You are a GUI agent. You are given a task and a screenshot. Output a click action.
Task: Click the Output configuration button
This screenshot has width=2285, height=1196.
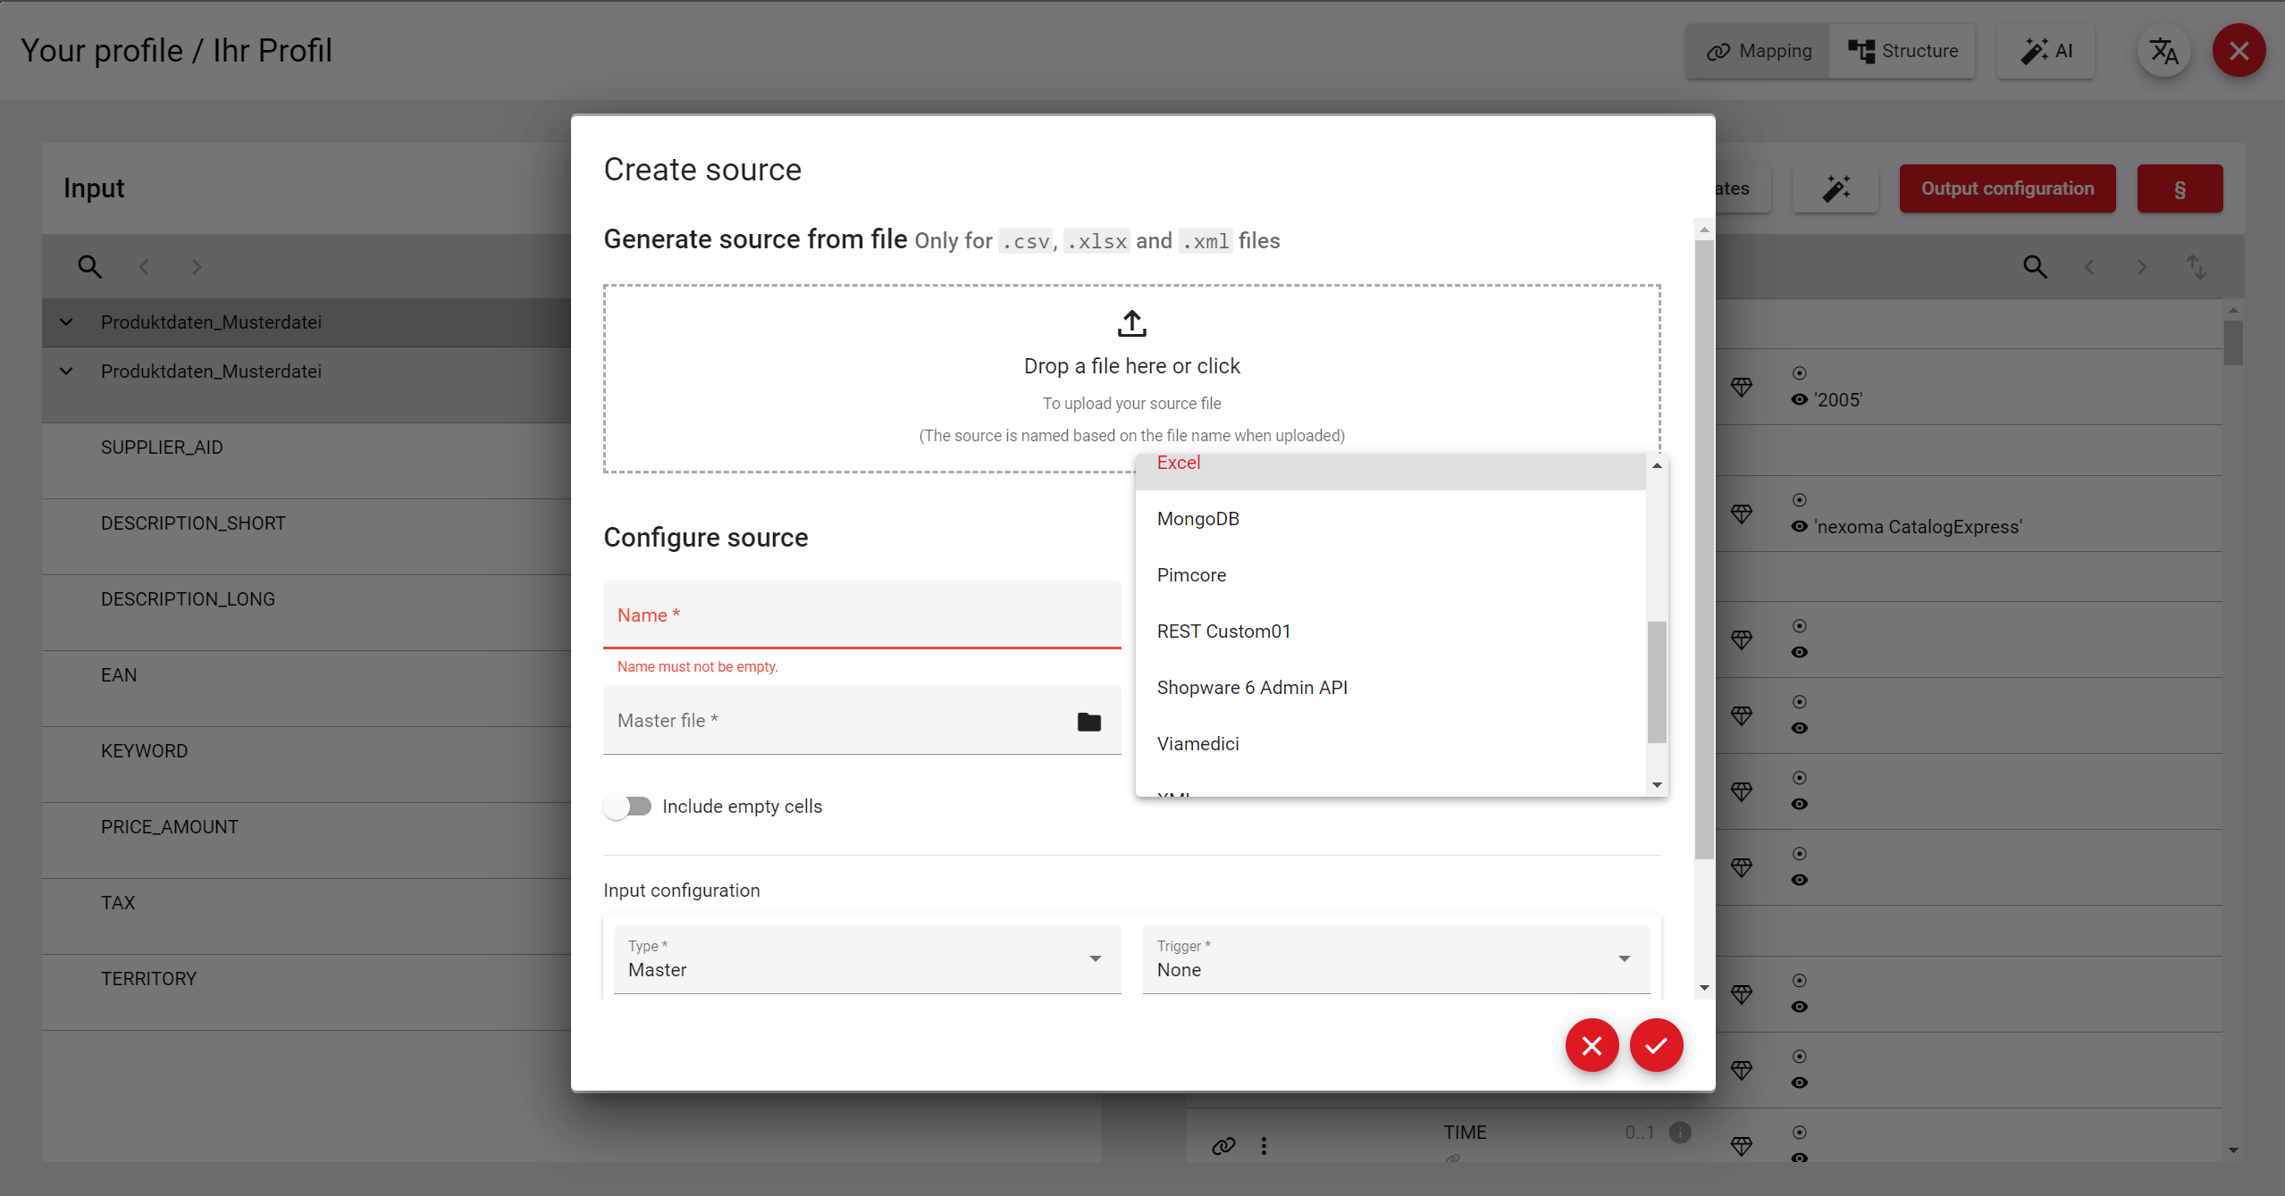tap(2007, 188)
